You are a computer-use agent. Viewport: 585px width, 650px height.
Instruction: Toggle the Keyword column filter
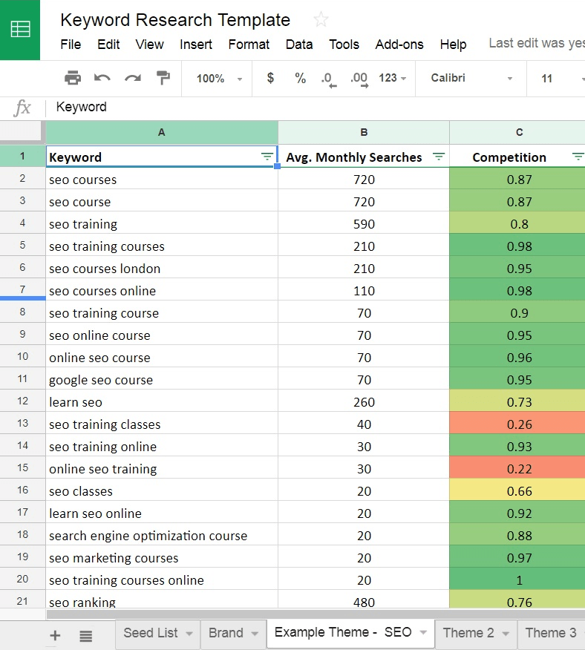coord(267,157)
